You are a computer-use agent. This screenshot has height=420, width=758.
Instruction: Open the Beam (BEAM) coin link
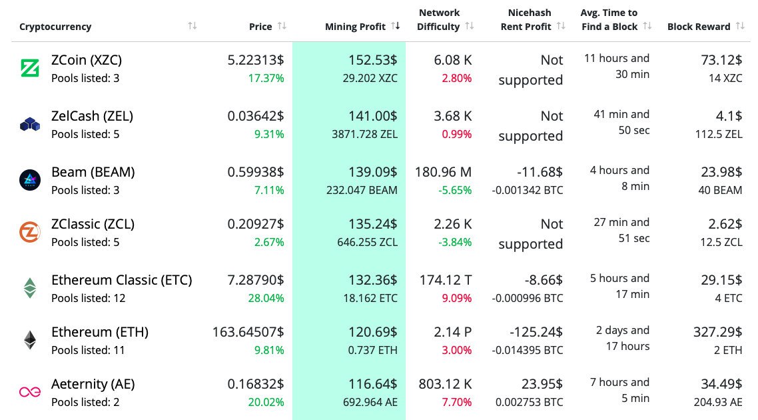pos(93,172)
